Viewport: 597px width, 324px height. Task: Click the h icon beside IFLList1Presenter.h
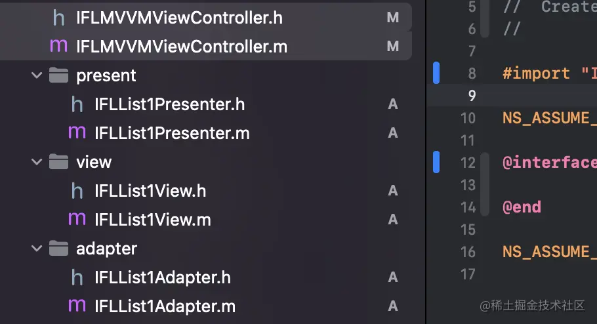77,104
